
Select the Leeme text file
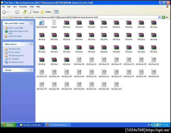[54, 24]
